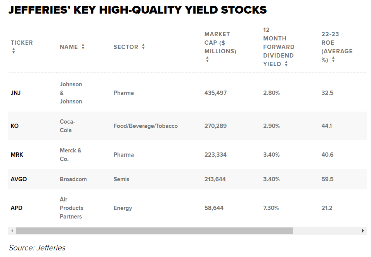Sort by Market Cap arrows icon

pyautogui.click(x=207, y=59)
